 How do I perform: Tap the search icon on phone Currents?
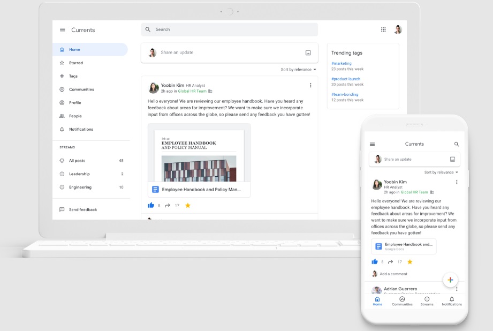(457, 144)
